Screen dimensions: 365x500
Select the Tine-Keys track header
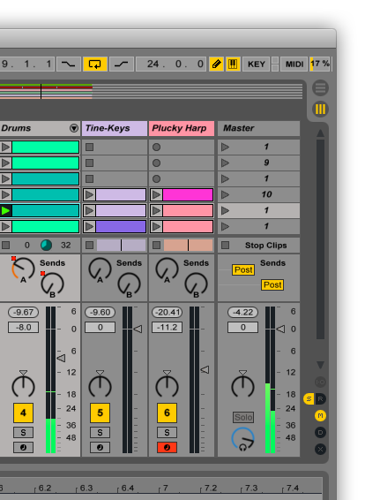(x=115, y=128)
